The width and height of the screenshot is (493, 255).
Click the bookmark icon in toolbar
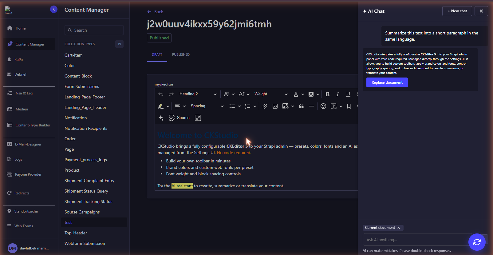click(349, 106)
